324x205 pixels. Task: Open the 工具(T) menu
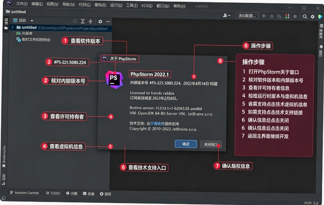point(132,5)
